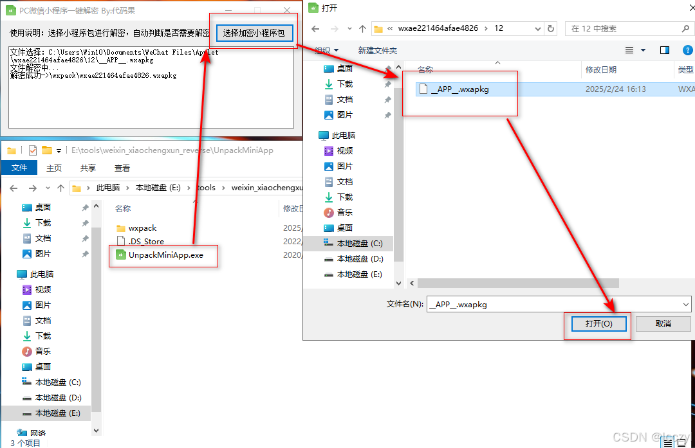Select 本地磁盘 (C:) in dialog sidebar
This screenshot has height=448, width=695.
(359, 244)
